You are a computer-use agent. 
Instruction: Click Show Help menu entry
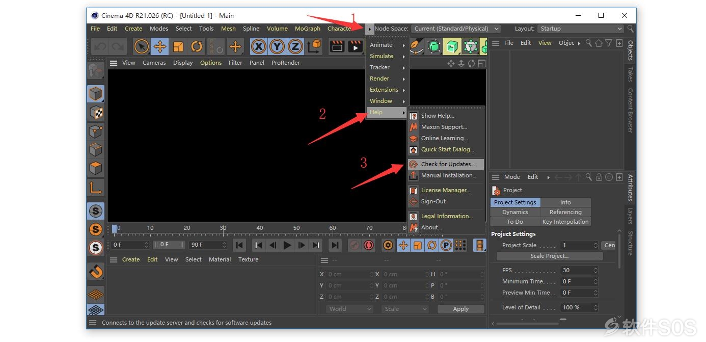[446, 116]
